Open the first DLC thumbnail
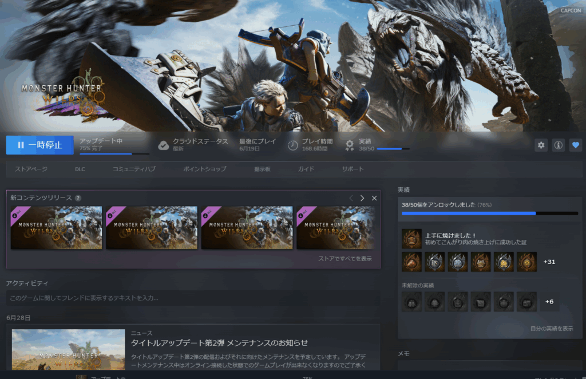 (57, 228)
